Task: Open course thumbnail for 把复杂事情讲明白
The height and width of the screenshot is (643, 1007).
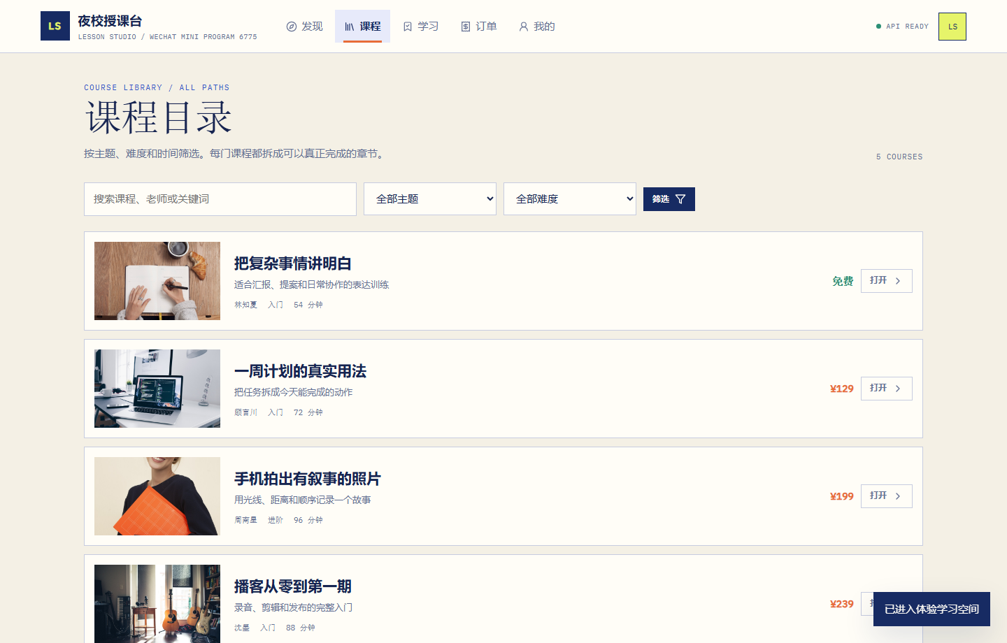Action: 157,281
